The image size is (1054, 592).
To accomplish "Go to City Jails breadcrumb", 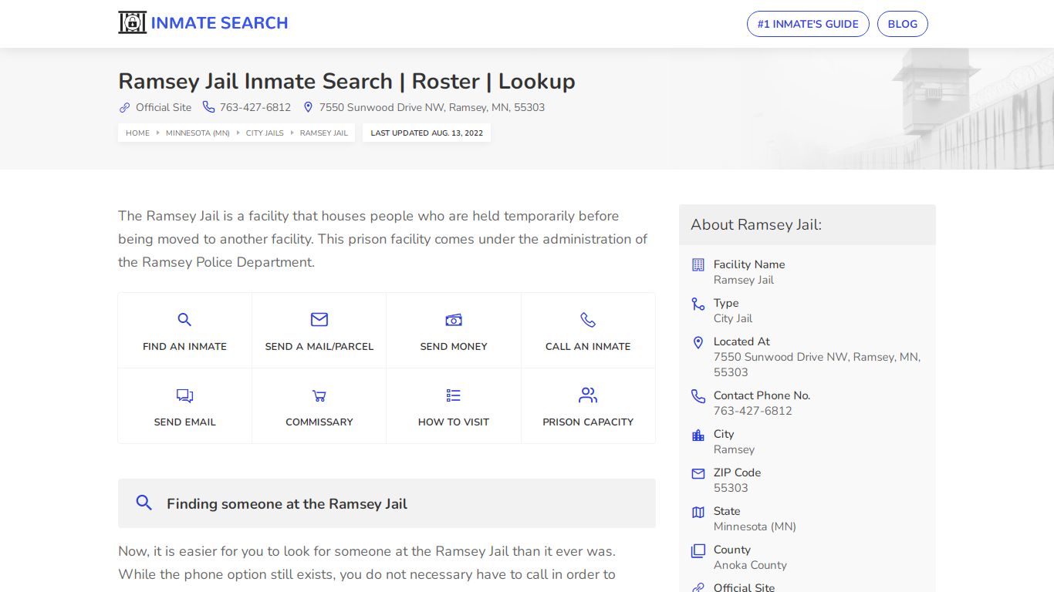I will (265, 133).
